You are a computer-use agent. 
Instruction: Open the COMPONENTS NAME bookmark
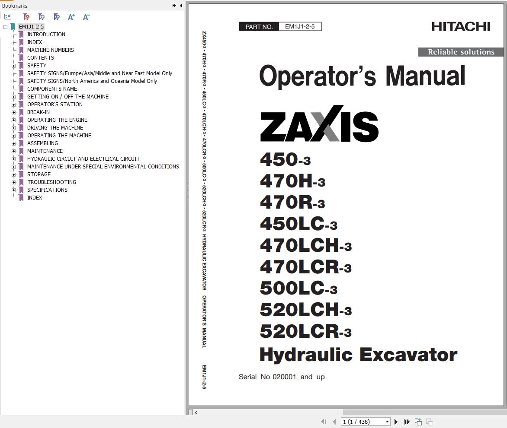click(x=52, y=89)
